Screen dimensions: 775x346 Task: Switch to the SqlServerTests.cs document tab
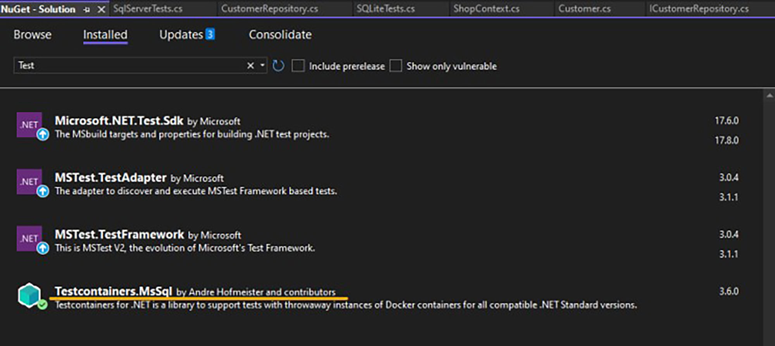(148, 9)
